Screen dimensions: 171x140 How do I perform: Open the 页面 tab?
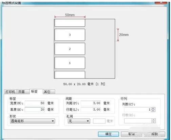[23, 92]
